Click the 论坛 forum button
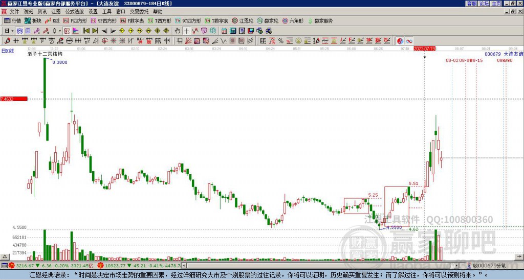The height and width of the screenshot is (280, 524). click(484, 4)
